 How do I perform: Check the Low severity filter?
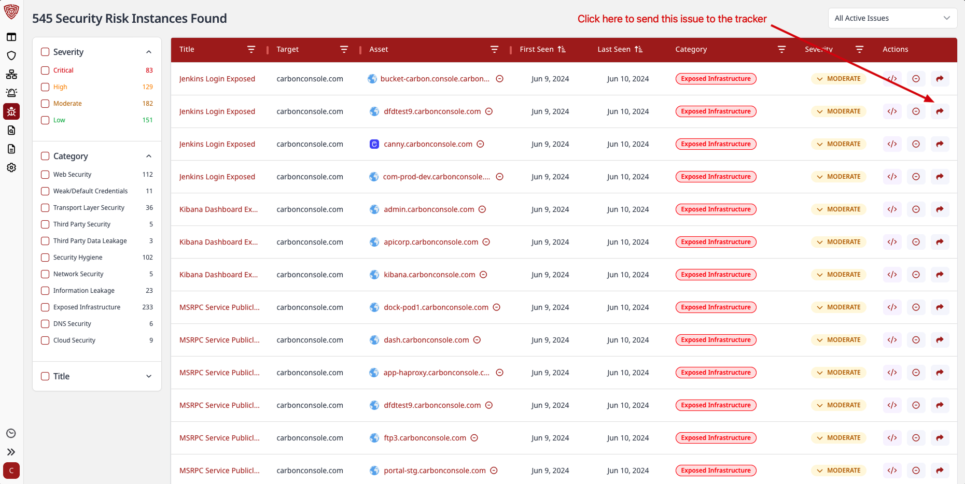45,120
